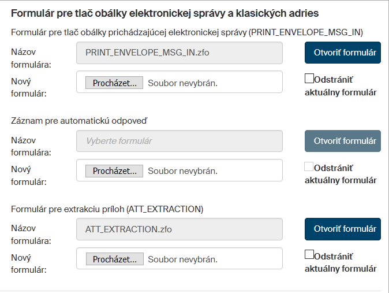Image resolution: width=389 pixels, height=293 pixels.
Task: Check remove current form for PRINT_ENVELOPE_MSG_IN
Action: 309,79
